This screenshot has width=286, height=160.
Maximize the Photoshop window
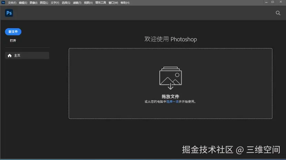pos(273,2)
